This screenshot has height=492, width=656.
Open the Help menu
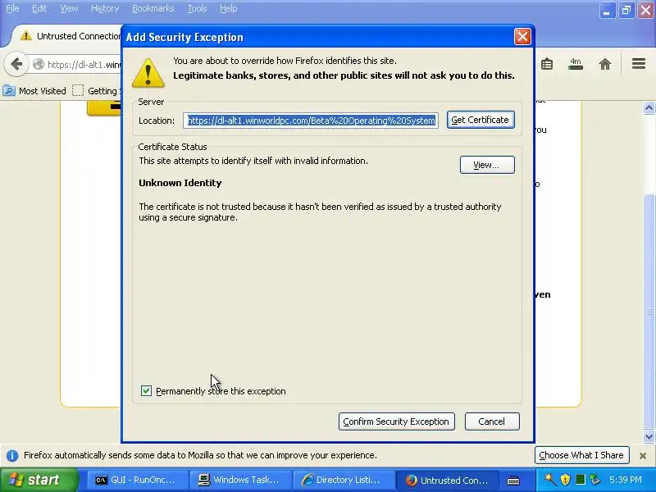tap(229, 8)
